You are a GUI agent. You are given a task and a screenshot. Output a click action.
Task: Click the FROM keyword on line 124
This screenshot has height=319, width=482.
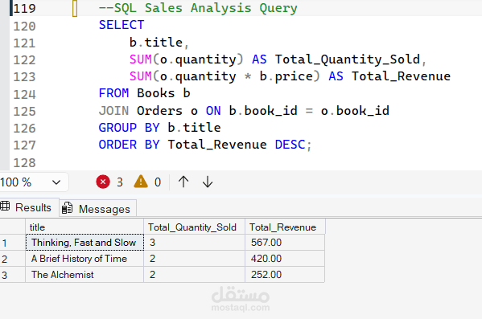pos(113,93)
